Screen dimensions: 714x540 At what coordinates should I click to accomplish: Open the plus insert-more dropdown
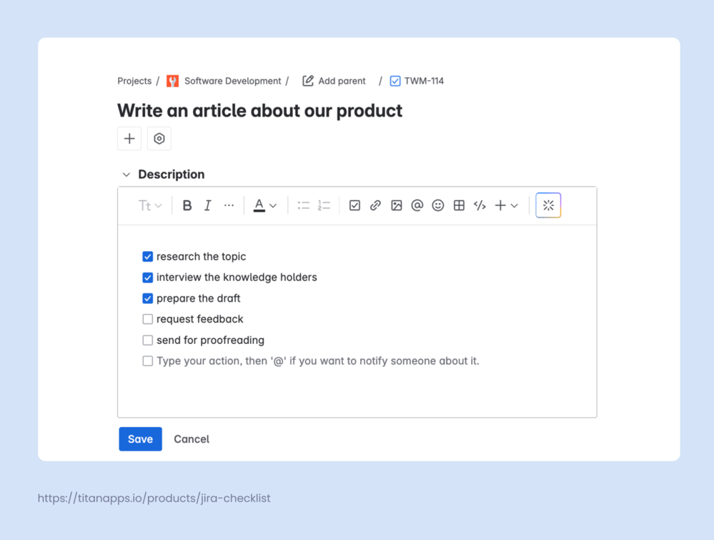click(x=504, y=205)
